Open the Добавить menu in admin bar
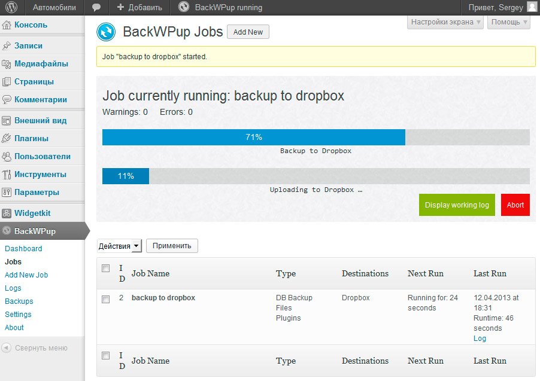 139,7
